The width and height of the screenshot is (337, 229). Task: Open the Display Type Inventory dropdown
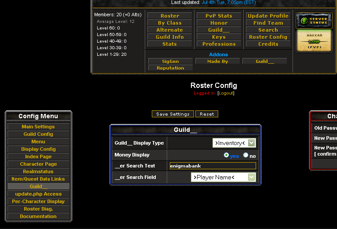(234, 143)
